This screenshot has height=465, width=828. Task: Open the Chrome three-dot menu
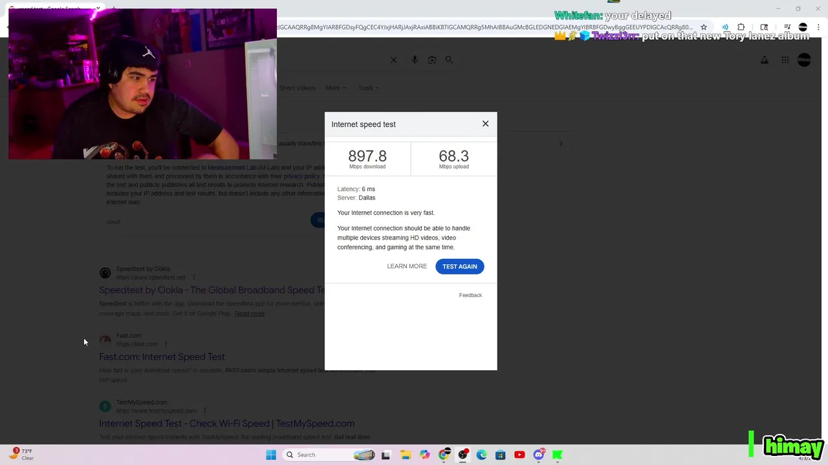pos(819,27)
